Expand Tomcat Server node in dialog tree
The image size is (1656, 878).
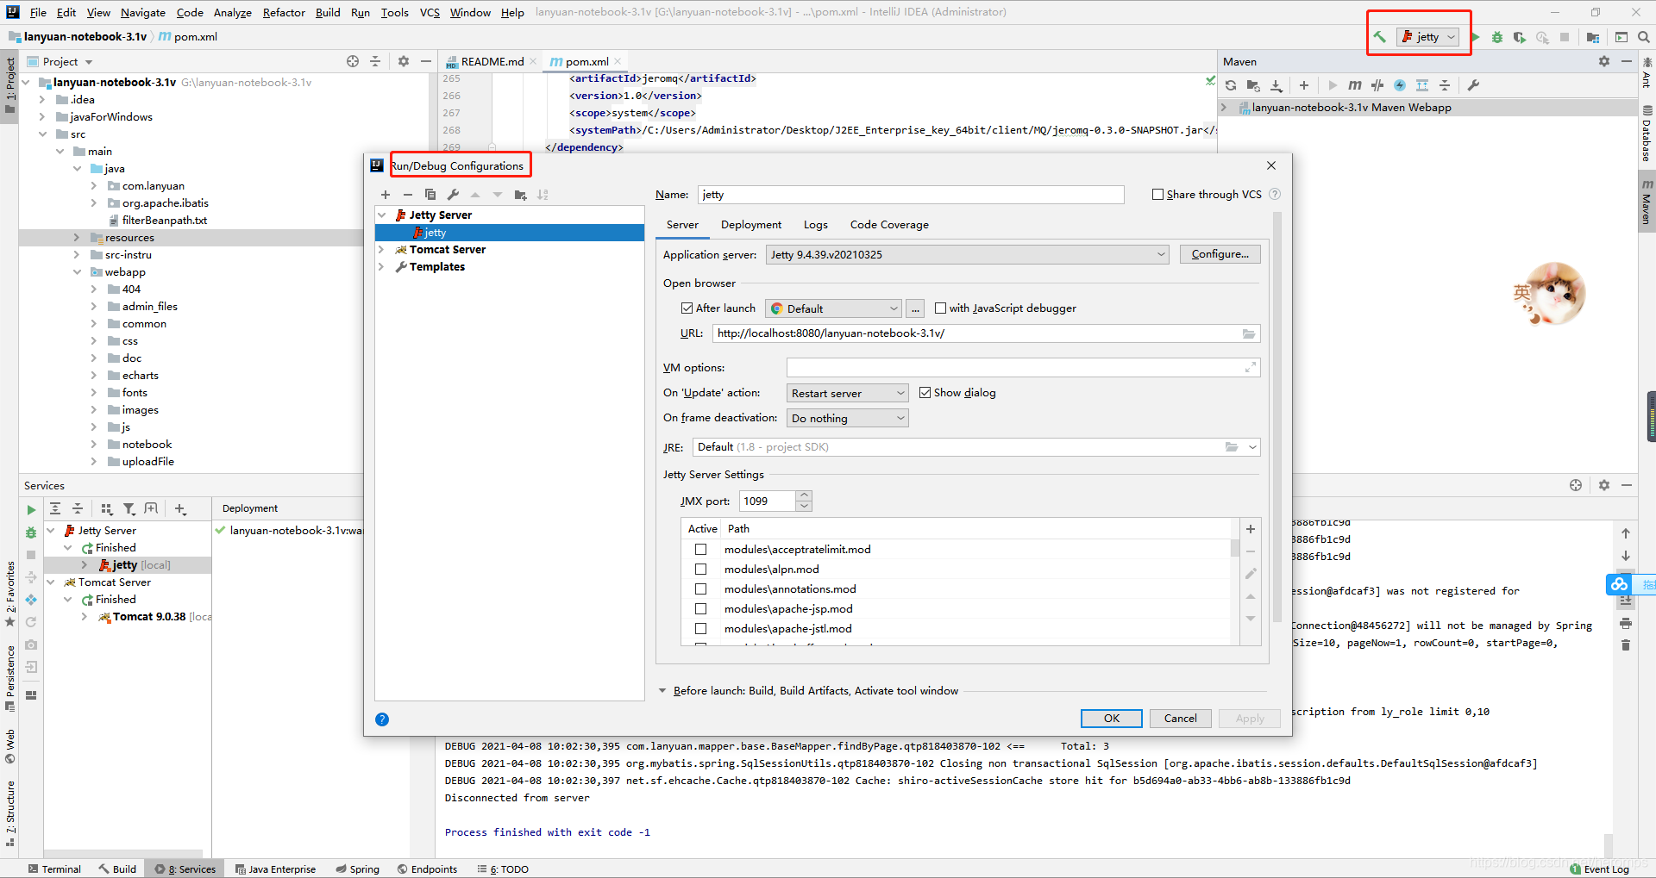point(382,250)
